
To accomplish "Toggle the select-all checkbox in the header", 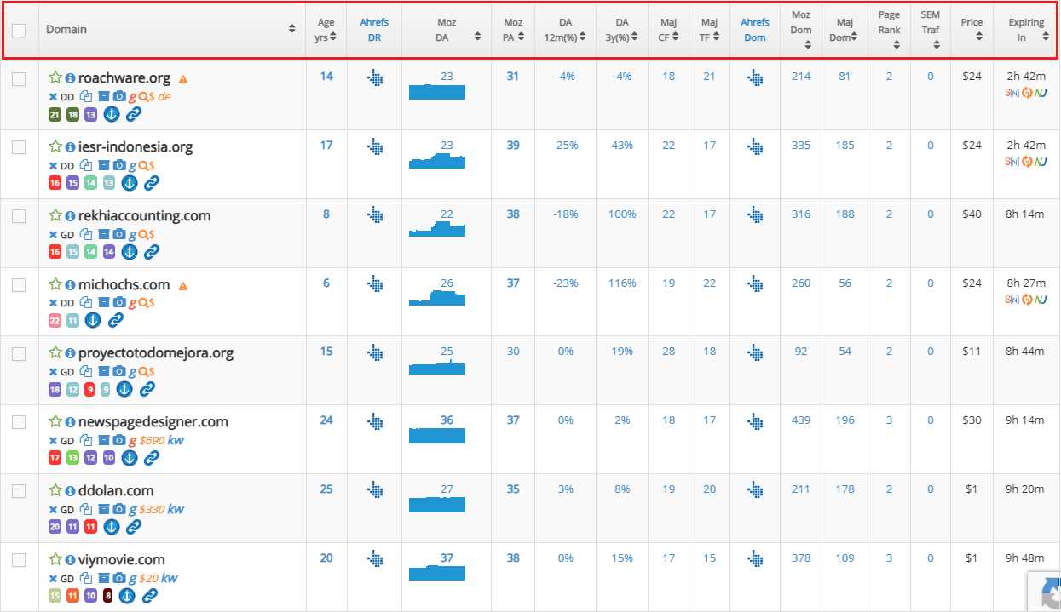I will (19, 29).
